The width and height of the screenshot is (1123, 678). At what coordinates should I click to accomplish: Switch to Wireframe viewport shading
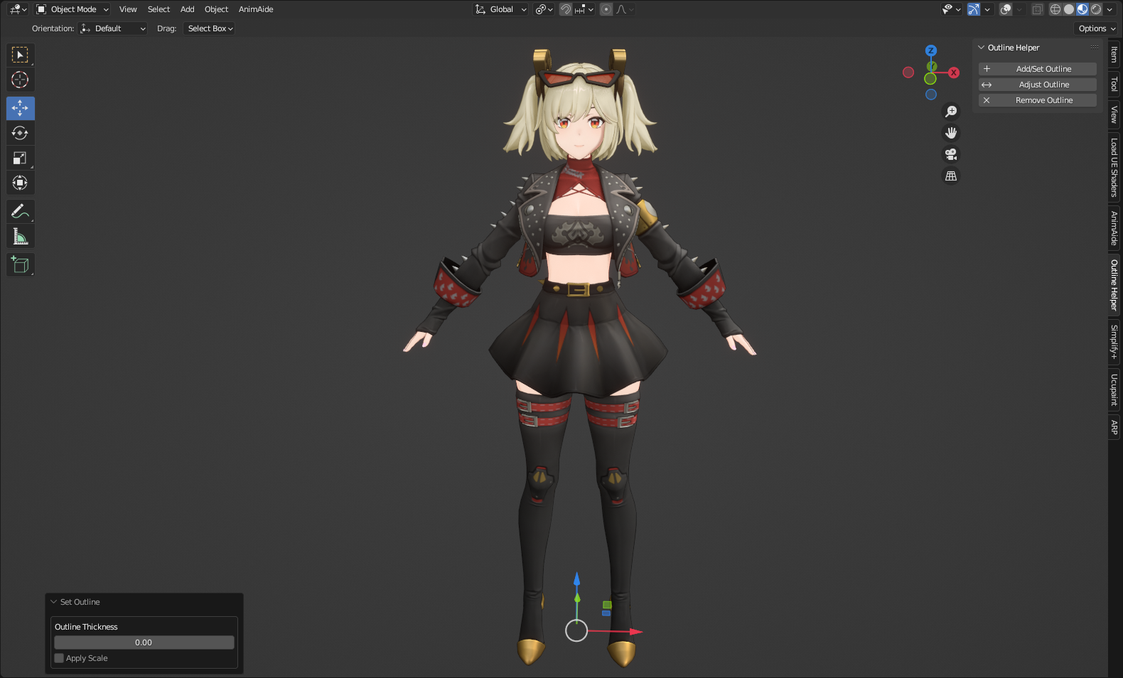1055,9
